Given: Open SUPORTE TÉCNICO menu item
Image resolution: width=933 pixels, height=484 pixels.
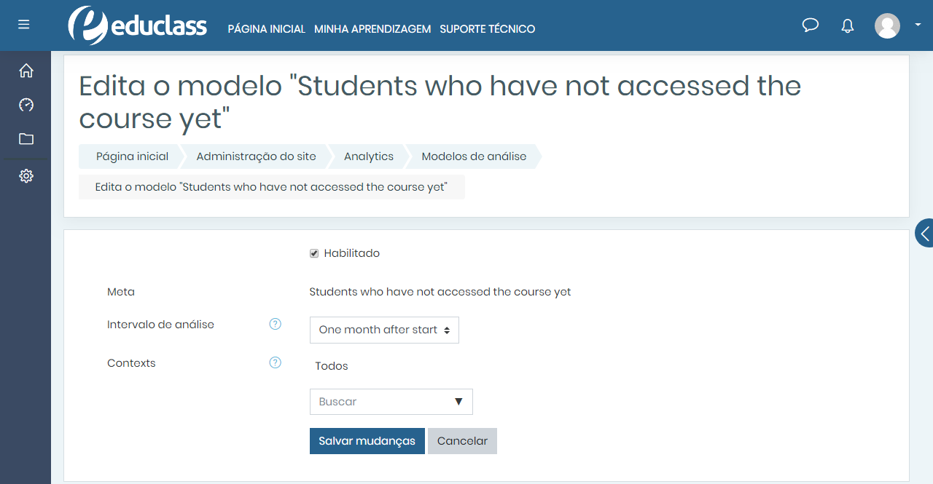Looking at the screenshot, I should click(x=487, y=29).
